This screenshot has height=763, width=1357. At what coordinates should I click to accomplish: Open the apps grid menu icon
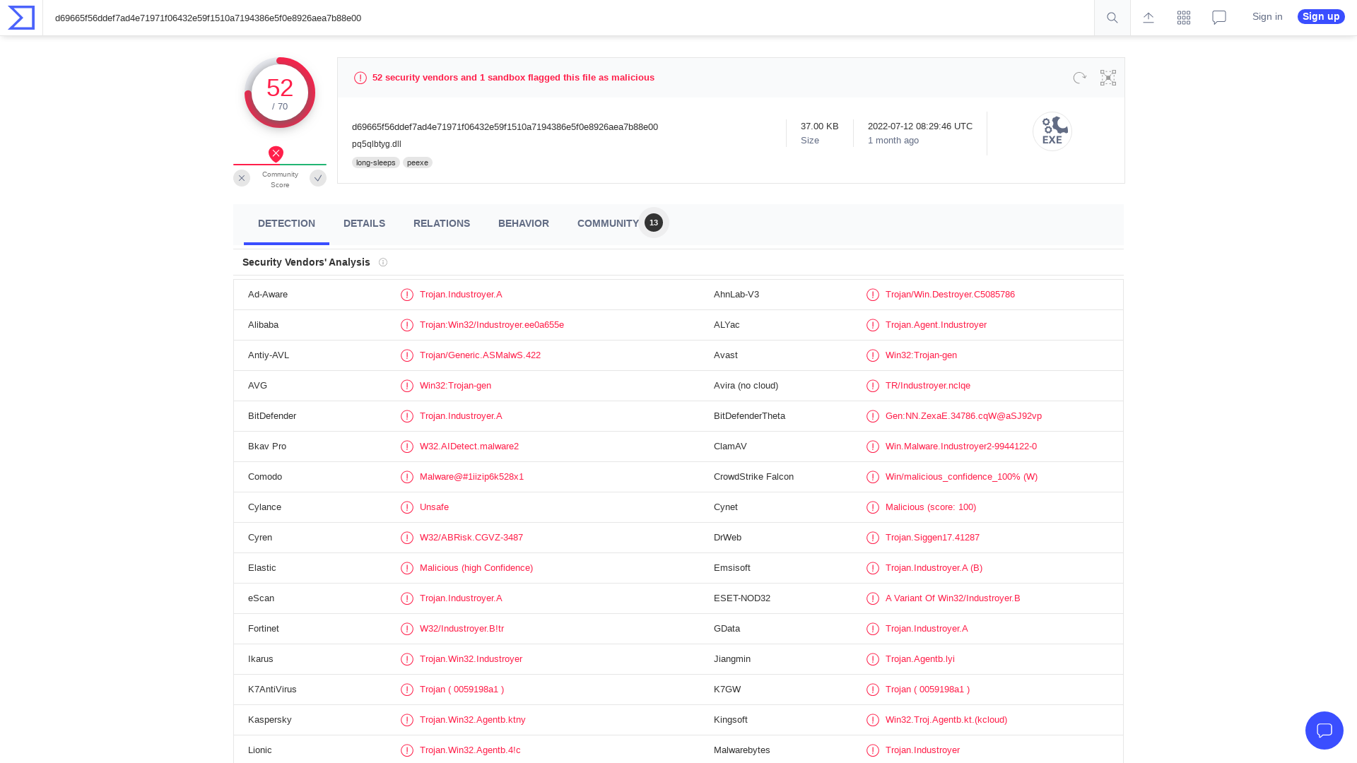[x=1184, y=18]
